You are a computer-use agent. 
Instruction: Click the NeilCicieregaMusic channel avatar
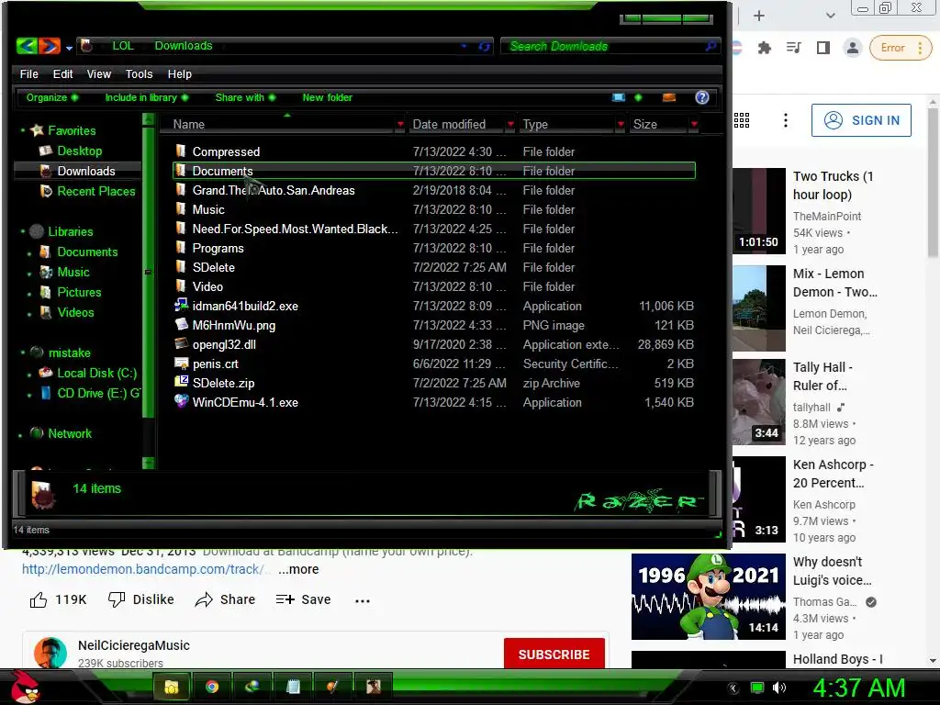(50, 653)
